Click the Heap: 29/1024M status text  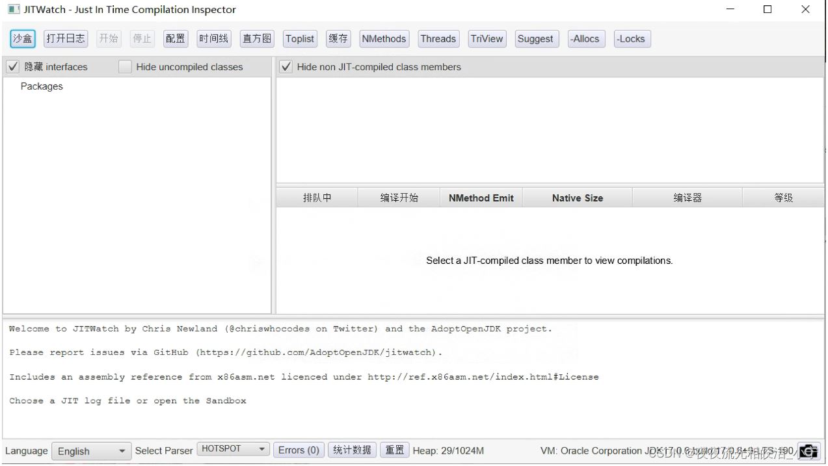pos(448,450)
